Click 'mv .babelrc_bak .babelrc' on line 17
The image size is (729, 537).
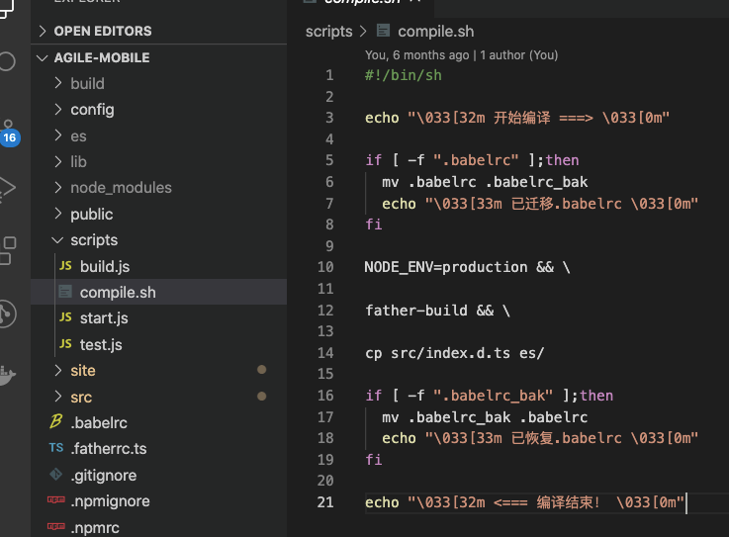click(x=485, y=417)
